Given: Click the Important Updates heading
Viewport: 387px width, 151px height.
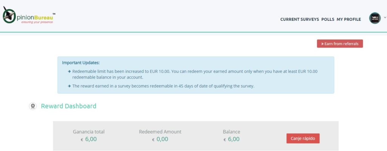Looking at the screenshot, I should (x=81, y=63).
